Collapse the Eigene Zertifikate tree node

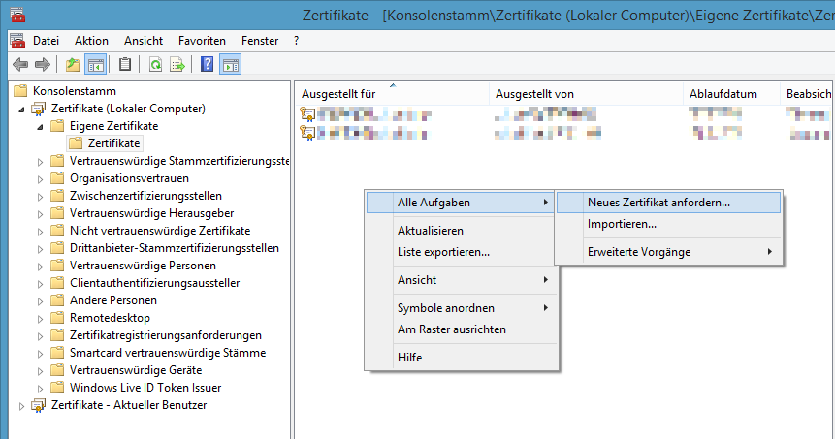[40, 126]
